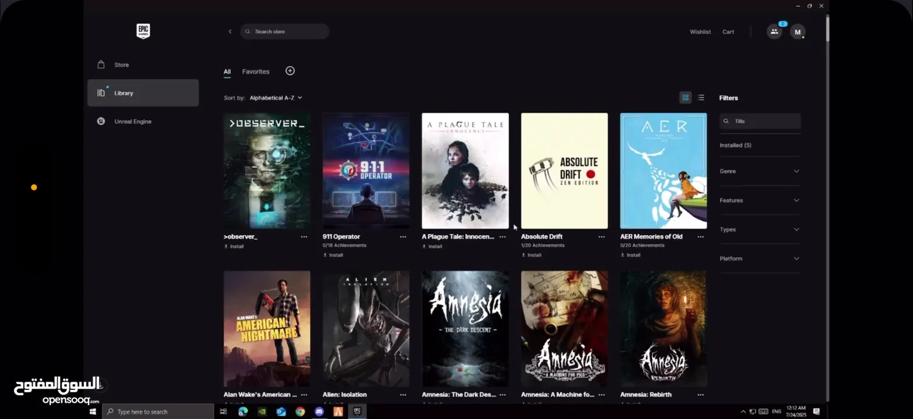Open the friends list icon

(x=774, y=31)
